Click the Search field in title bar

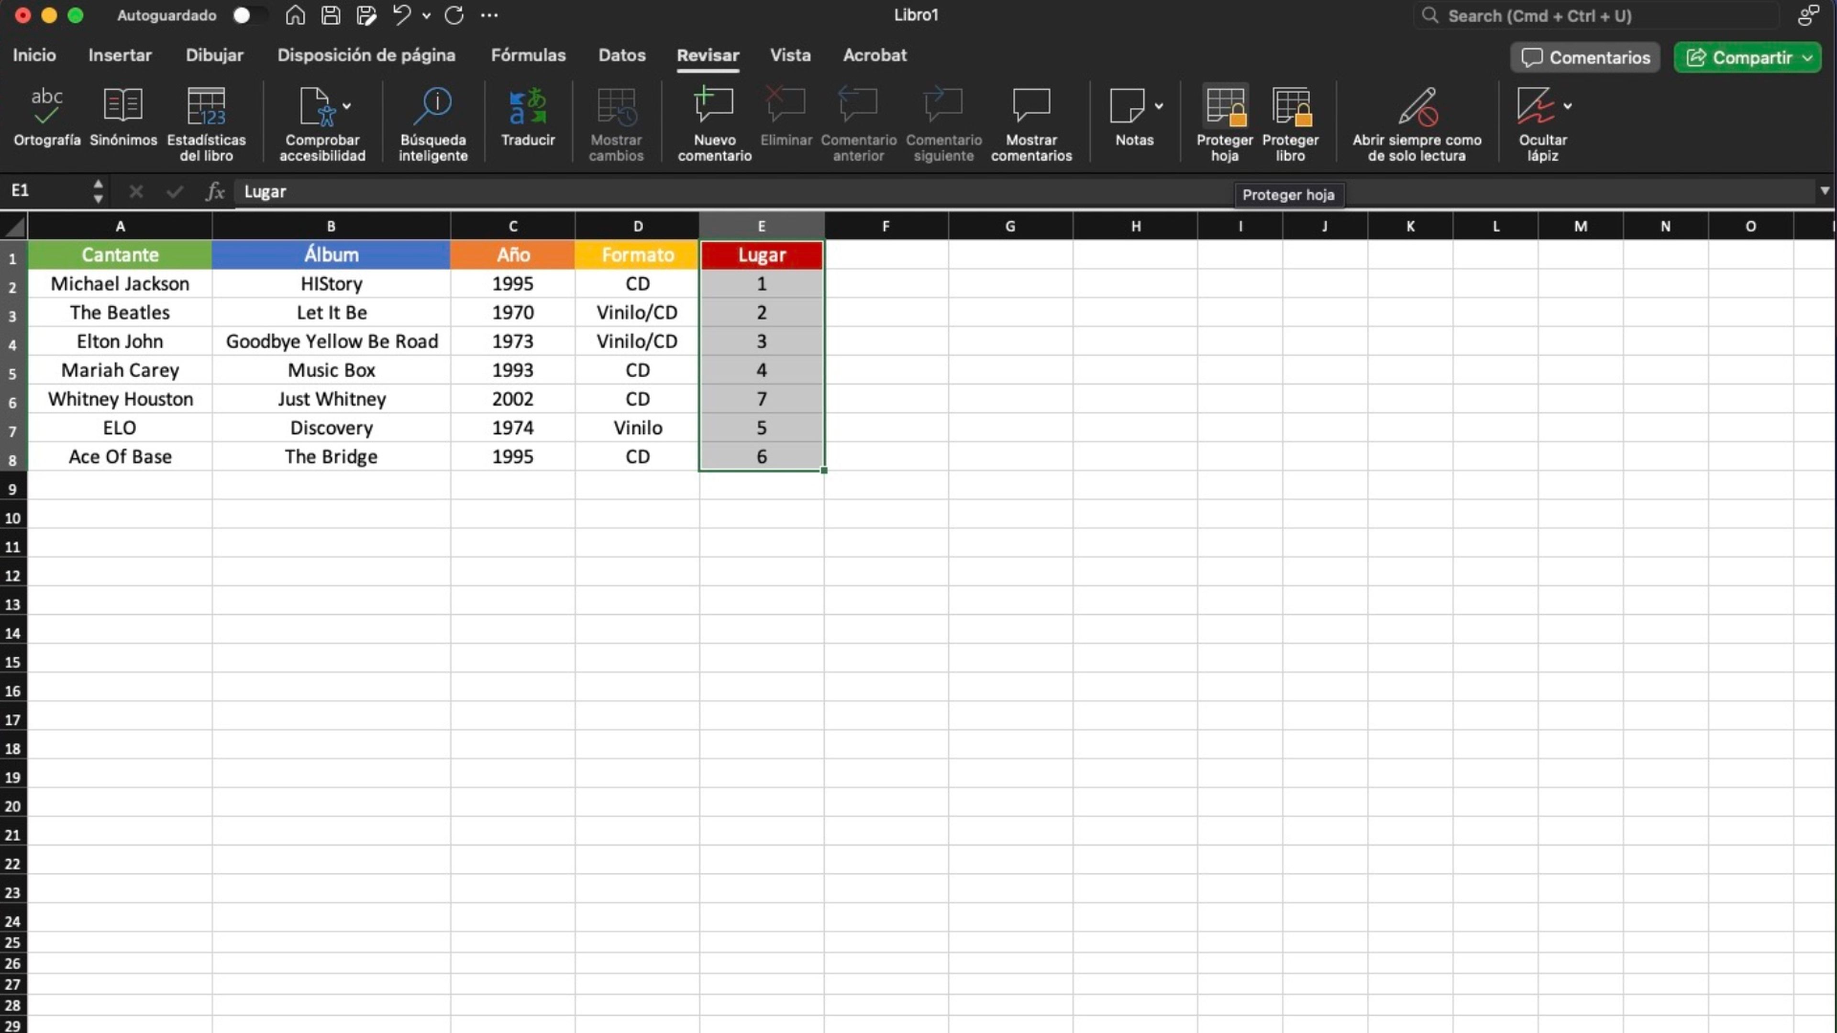coord(1597,16)
